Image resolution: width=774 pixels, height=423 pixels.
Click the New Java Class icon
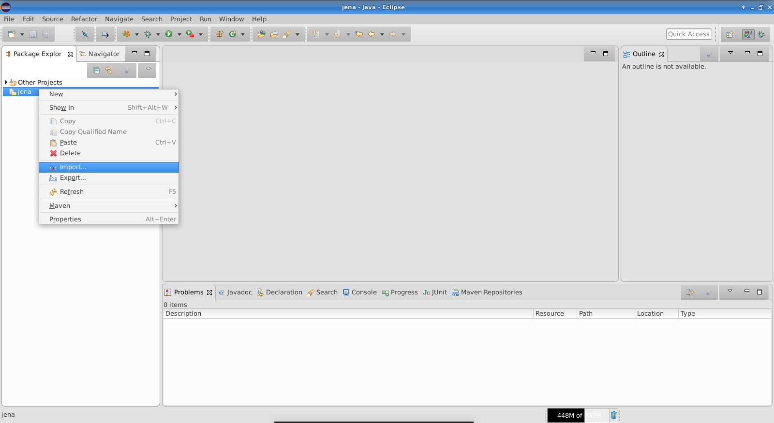[x=233, y=34]
